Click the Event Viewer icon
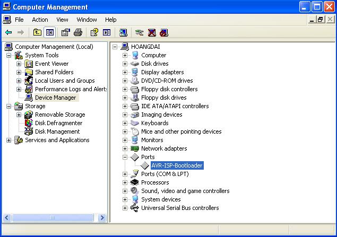The width and height of the screenshot is (337, 237). (29, 64)
